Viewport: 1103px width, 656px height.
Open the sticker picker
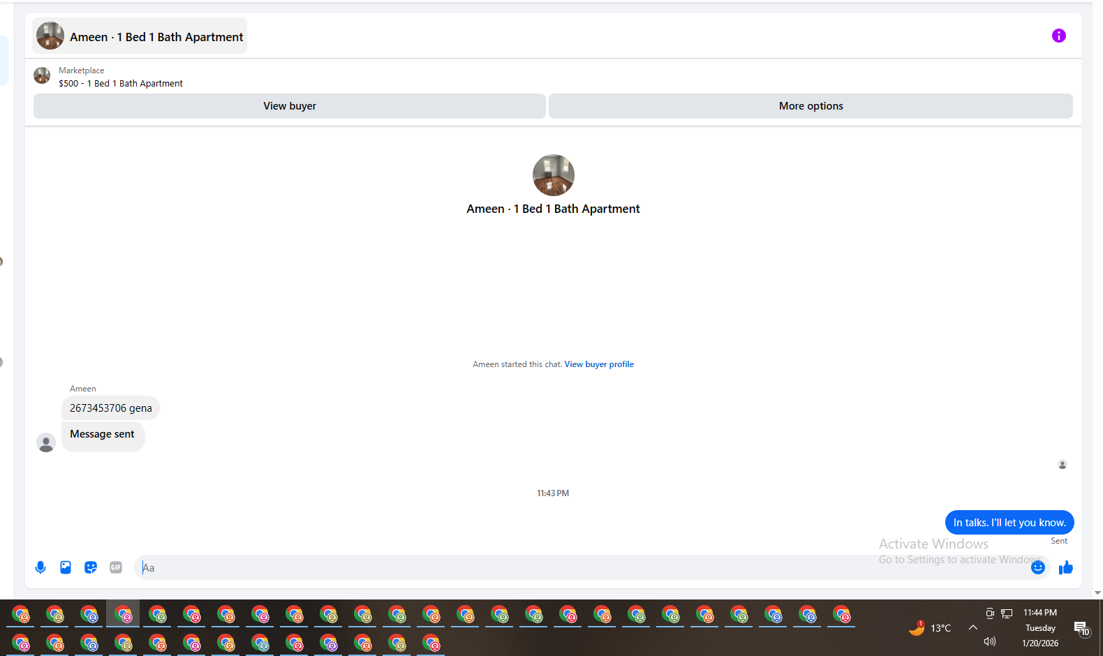click(x=91, y=567)
